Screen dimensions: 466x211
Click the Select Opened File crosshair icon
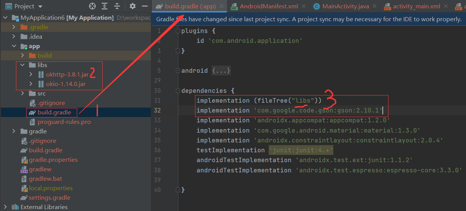coord(92,6)
